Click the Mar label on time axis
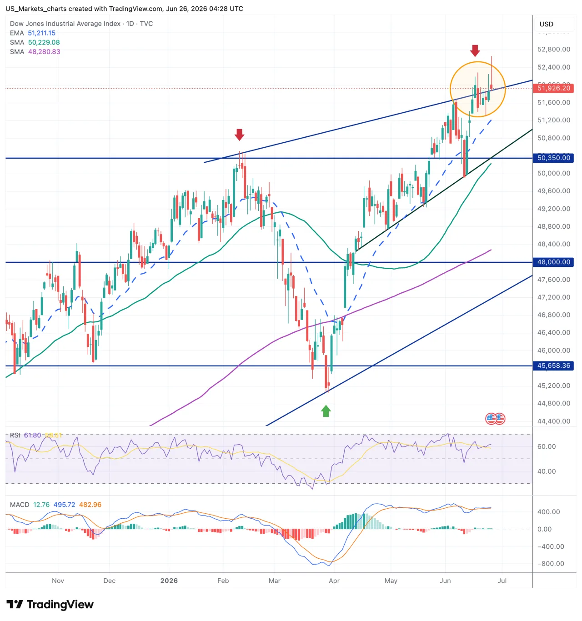Screen dimensions: 582x621 (x=275, y=581)
